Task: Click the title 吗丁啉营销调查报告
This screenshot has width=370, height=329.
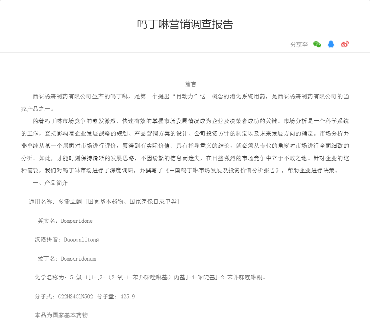Action: tap(185, 24)
